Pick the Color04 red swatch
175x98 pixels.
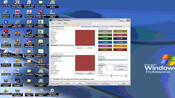[x=120, y=35]
